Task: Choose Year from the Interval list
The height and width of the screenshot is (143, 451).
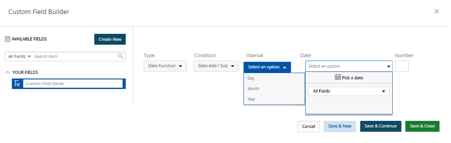Action: pyautogui.click(x=274, y=99)
